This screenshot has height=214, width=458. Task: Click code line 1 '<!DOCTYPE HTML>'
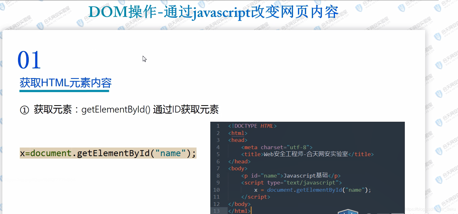[x=252, y=126]
